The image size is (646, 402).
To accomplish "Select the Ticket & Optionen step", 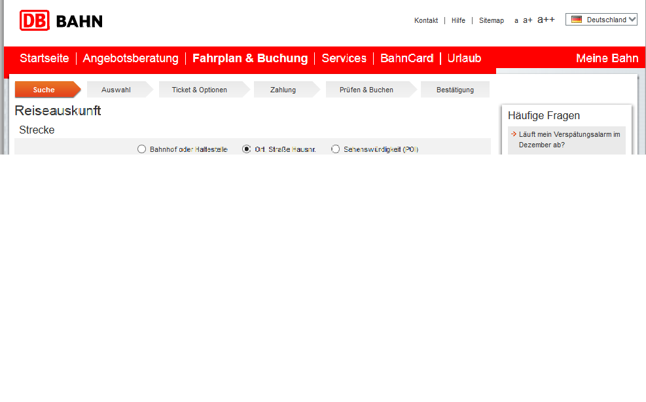I will point(203,90).
